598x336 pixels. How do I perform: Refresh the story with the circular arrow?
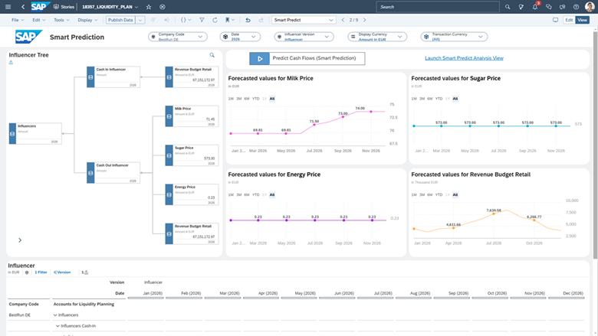pyautogui.click(x=215, y=20)
